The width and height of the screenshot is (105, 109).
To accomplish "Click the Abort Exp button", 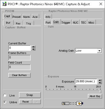I will [95, 96].
